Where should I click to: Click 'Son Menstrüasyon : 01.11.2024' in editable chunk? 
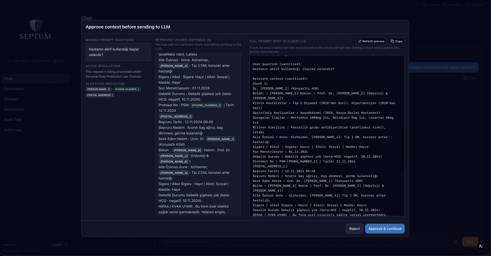click(x=184, y=88)
